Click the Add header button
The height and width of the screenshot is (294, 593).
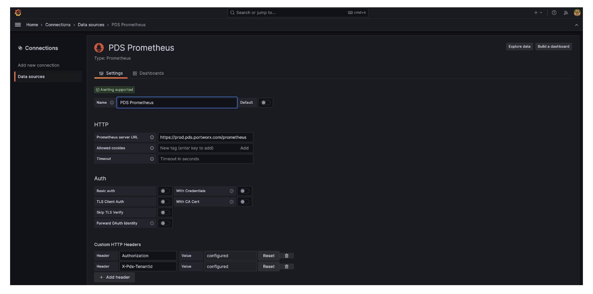[x=114, y=277]
